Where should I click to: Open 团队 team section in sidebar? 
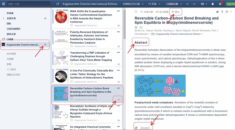click(x=9, y=24)
